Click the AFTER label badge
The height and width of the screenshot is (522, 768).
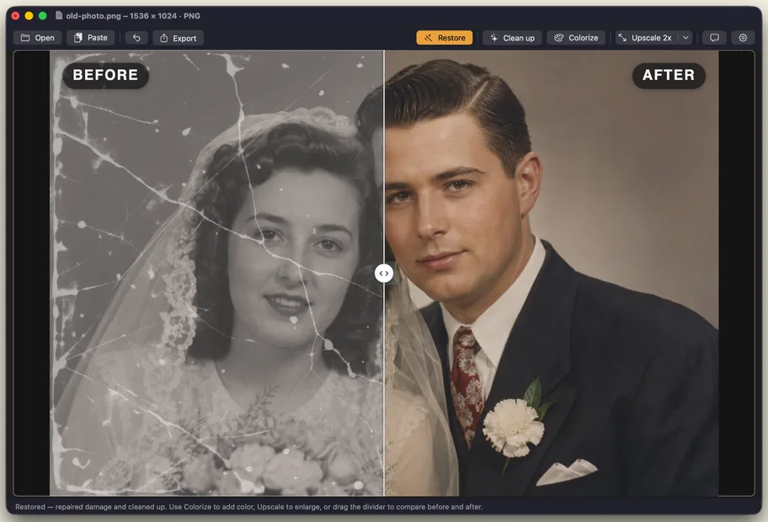point(669,75)
